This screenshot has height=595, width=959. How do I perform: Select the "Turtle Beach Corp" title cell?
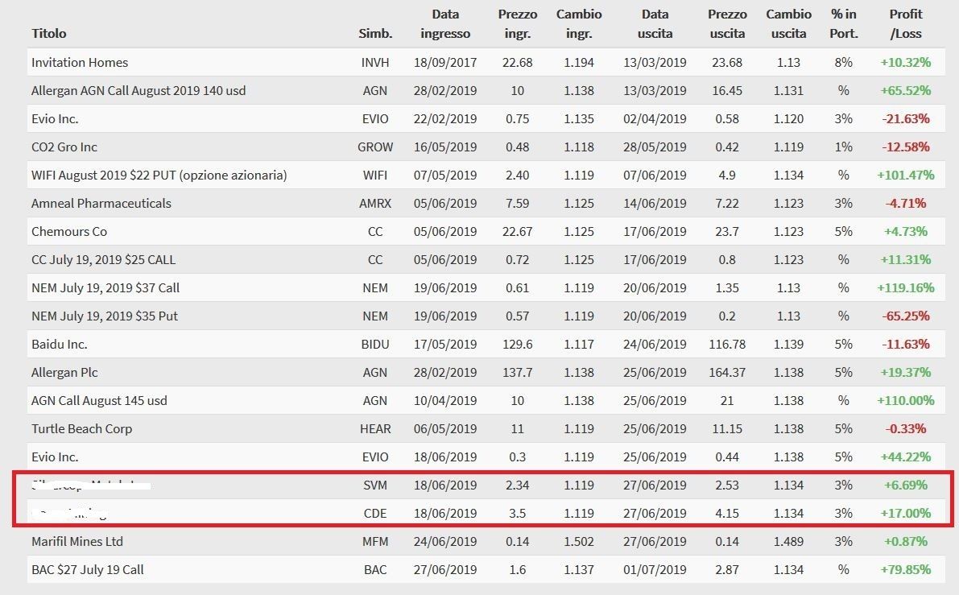81,428
